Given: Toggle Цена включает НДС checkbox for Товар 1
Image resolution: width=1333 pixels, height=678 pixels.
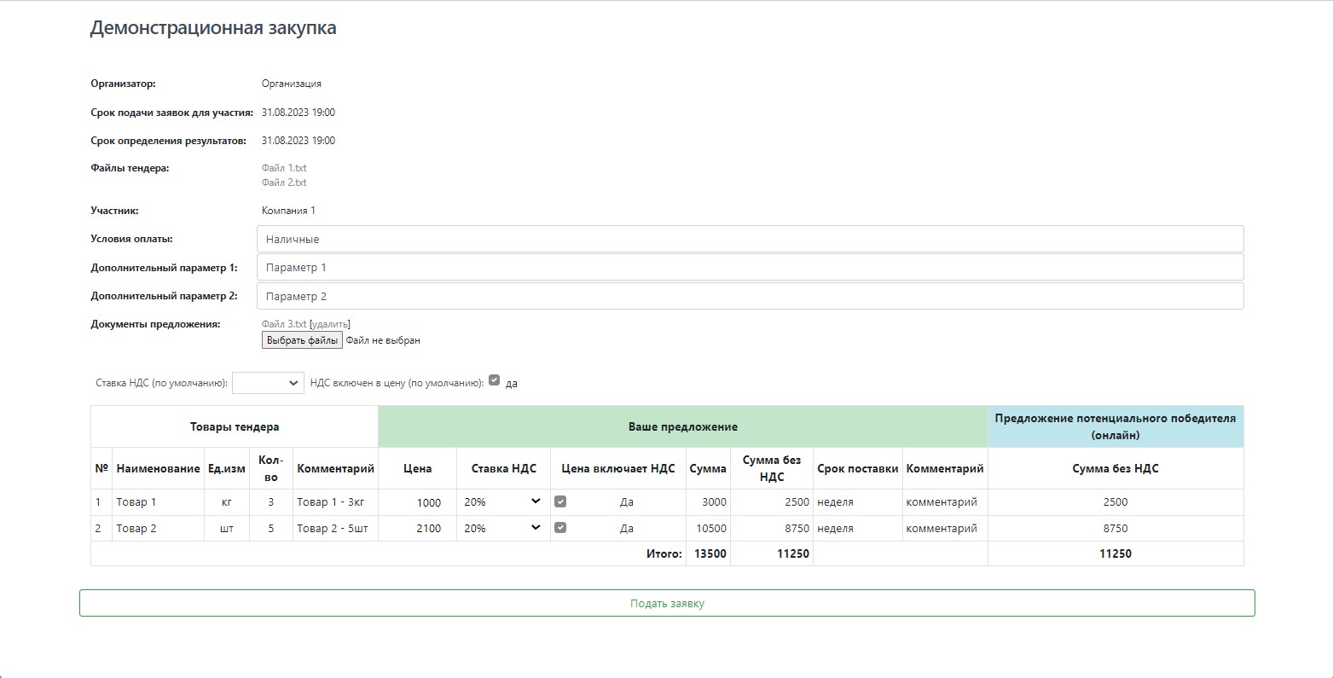Looking at the screenshot, I should pyautogui.click(x=560, y=502).
